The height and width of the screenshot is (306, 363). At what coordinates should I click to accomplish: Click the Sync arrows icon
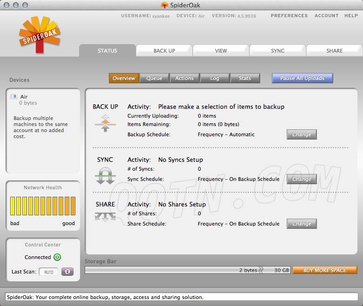[x=105, y=176]
